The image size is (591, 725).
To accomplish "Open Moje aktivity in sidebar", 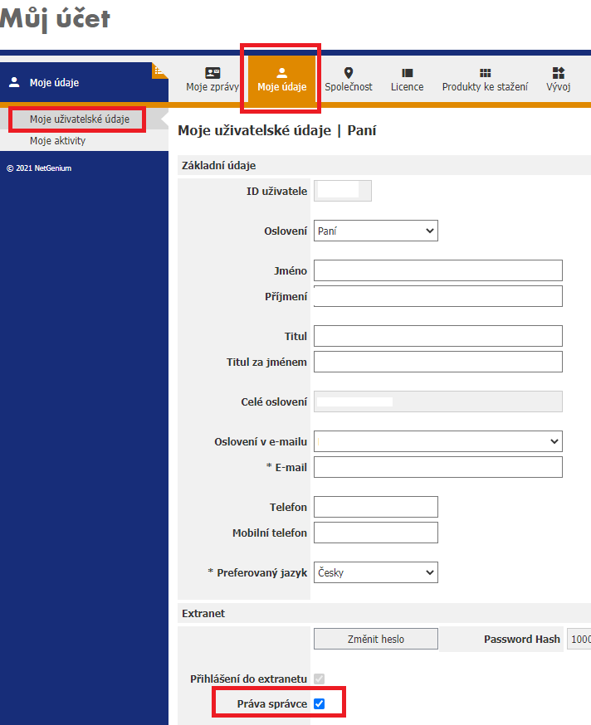I will (x=58, y=140).
